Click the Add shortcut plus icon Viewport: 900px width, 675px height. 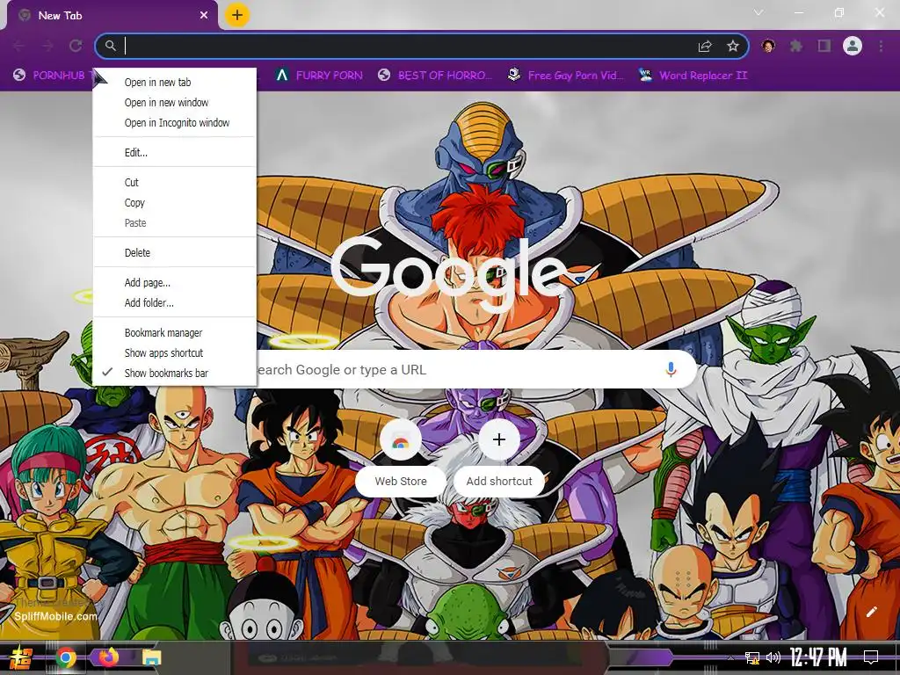click(x=499, y=439)
